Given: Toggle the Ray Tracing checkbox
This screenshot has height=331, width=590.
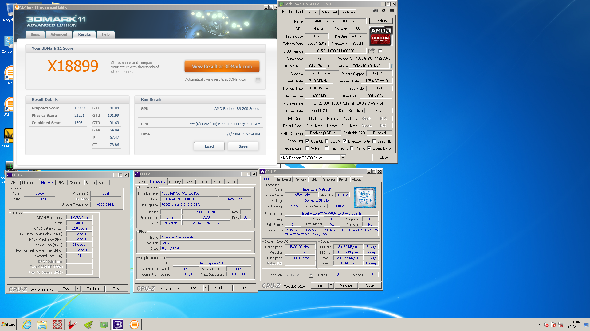Looking at the screenshot, I should [327, 148].
